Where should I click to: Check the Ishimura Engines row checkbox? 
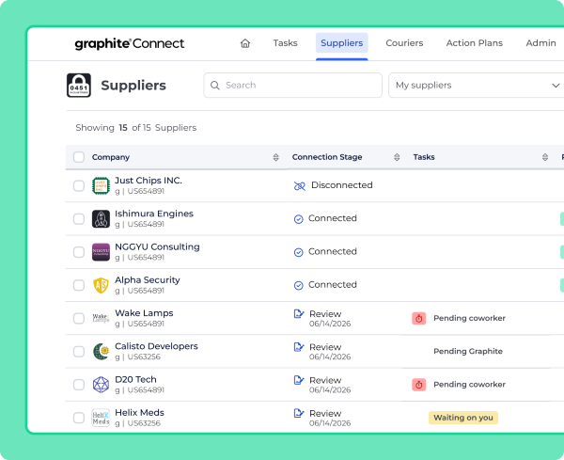click(x=79, y=219)
